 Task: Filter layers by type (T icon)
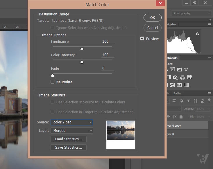[x=188, y=101]
